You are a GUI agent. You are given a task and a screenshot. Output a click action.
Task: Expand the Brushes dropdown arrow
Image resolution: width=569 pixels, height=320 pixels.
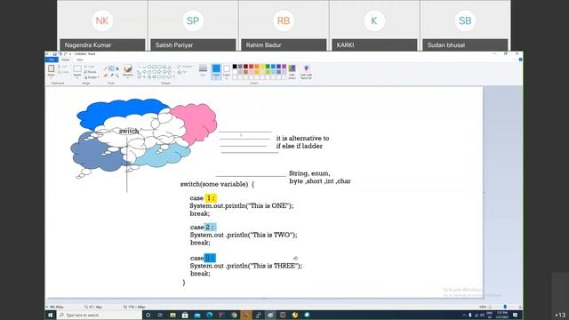click(x=128, y=76)
